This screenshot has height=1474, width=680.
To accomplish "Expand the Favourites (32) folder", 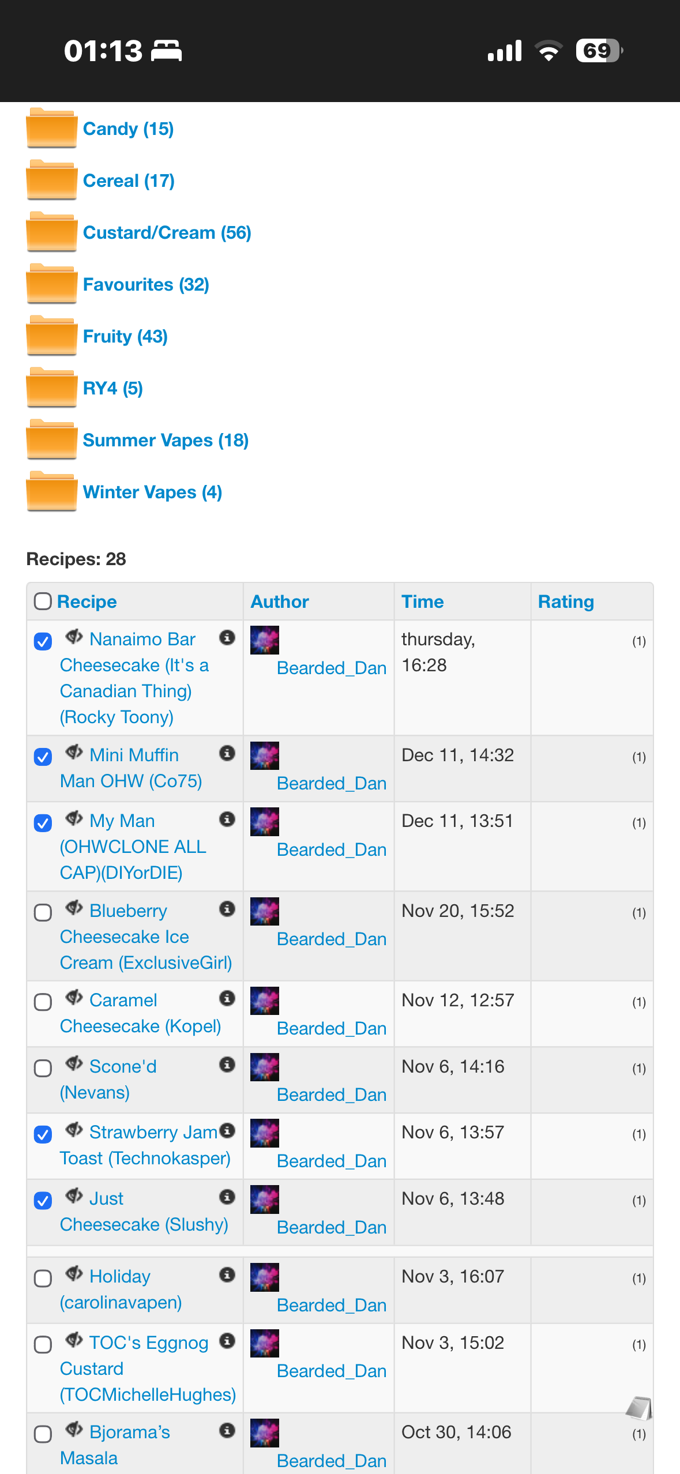I will point(146,284).
